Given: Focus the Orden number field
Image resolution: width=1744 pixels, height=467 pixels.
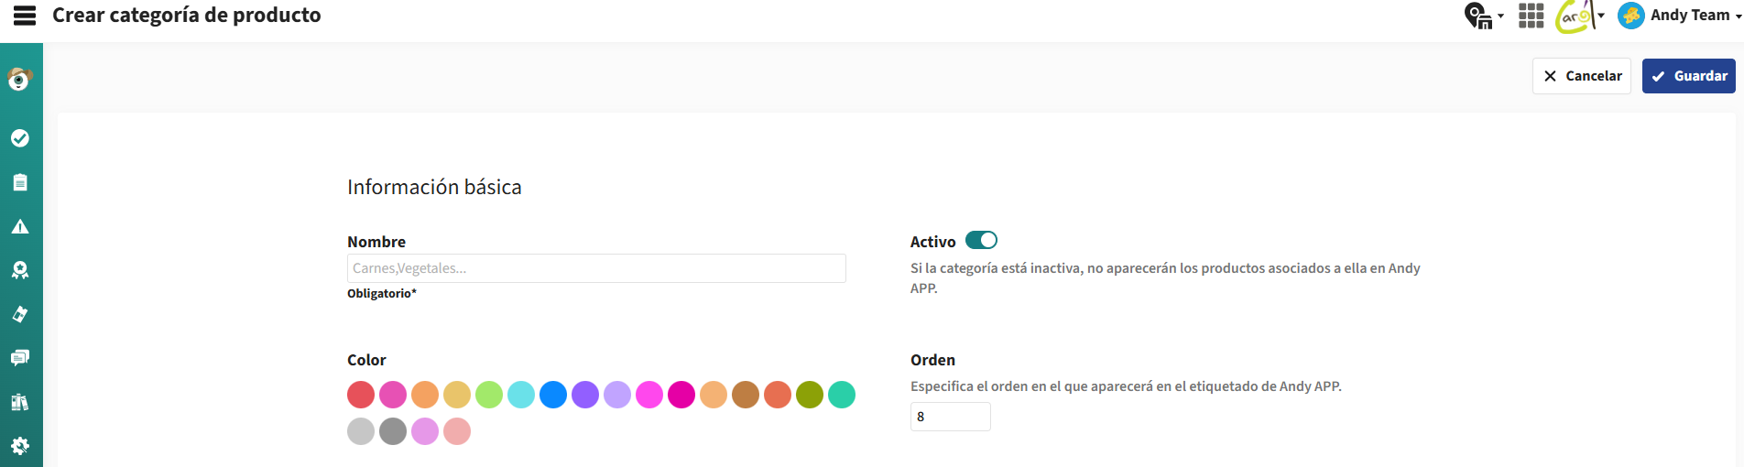Looking at the screenshot, I should [x=950, y=417].
